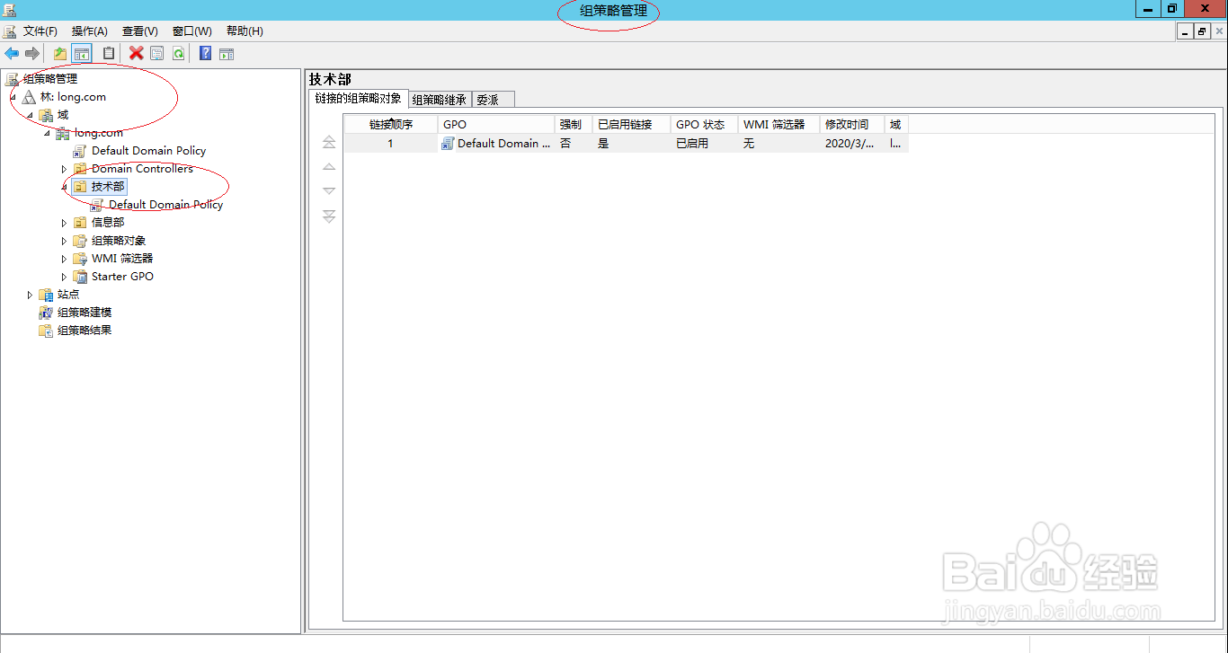Screen dimensions: 1228x653
Task: Click the clipboard export icon
Action: pyautogui.click(x=107, y=53)
